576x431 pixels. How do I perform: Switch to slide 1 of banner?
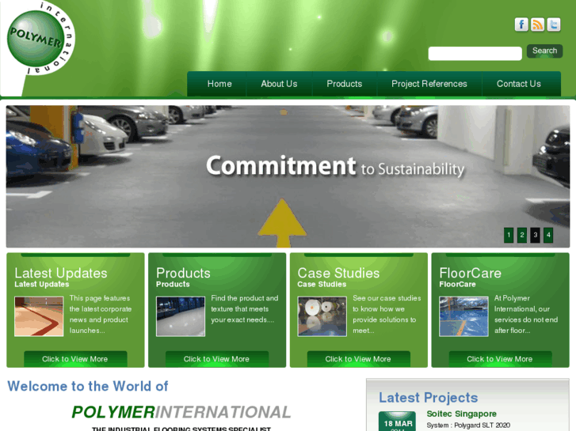[x=509, y=235]
